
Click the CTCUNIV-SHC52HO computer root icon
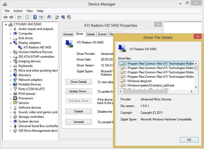pyautogui.click(x=10, y=24)
